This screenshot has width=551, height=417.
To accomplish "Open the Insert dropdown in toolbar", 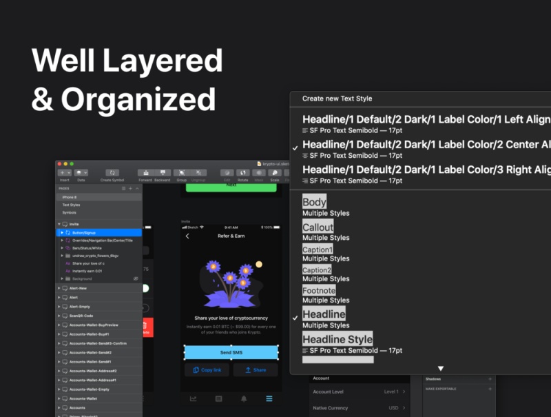I will click(x=65, y=172).
